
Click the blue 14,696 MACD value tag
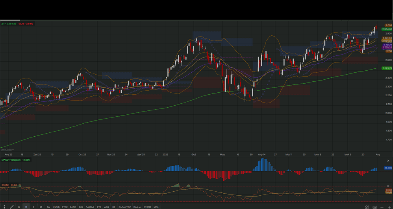(x=388, y=168)
